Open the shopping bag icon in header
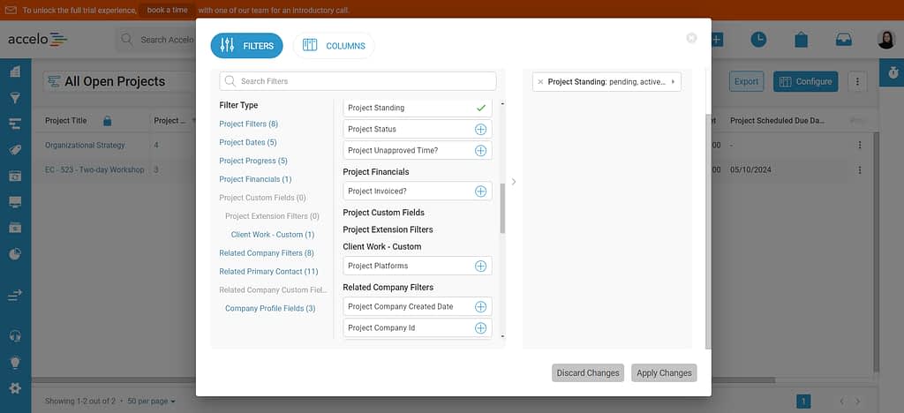 click(x=801, y=39)
